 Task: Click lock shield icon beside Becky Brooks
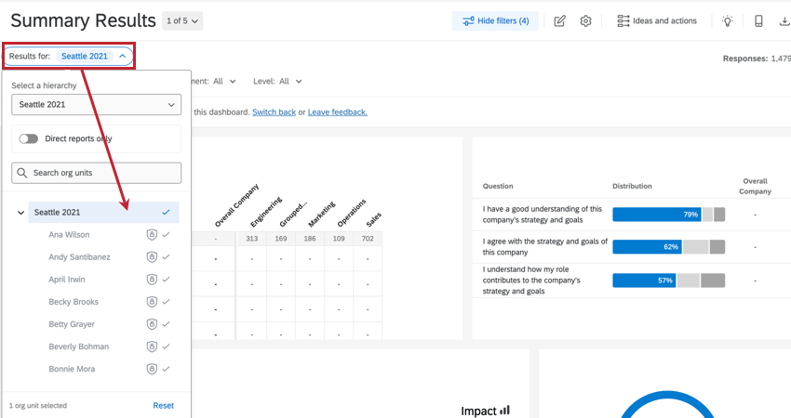pyautogui.click(x=152, y=302)
